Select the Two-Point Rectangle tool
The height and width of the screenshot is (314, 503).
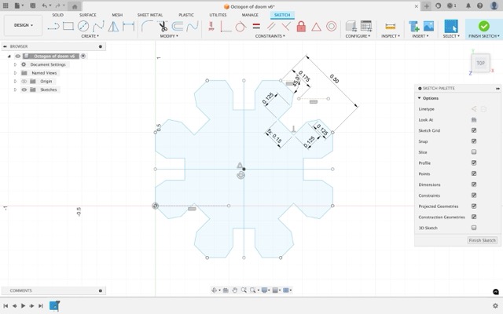(68, 26)
